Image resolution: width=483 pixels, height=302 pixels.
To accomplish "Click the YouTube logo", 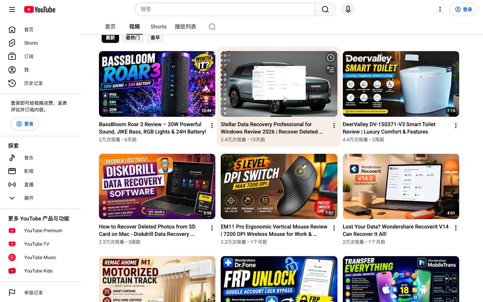I will pyautogui.click(x=40, y=9).
